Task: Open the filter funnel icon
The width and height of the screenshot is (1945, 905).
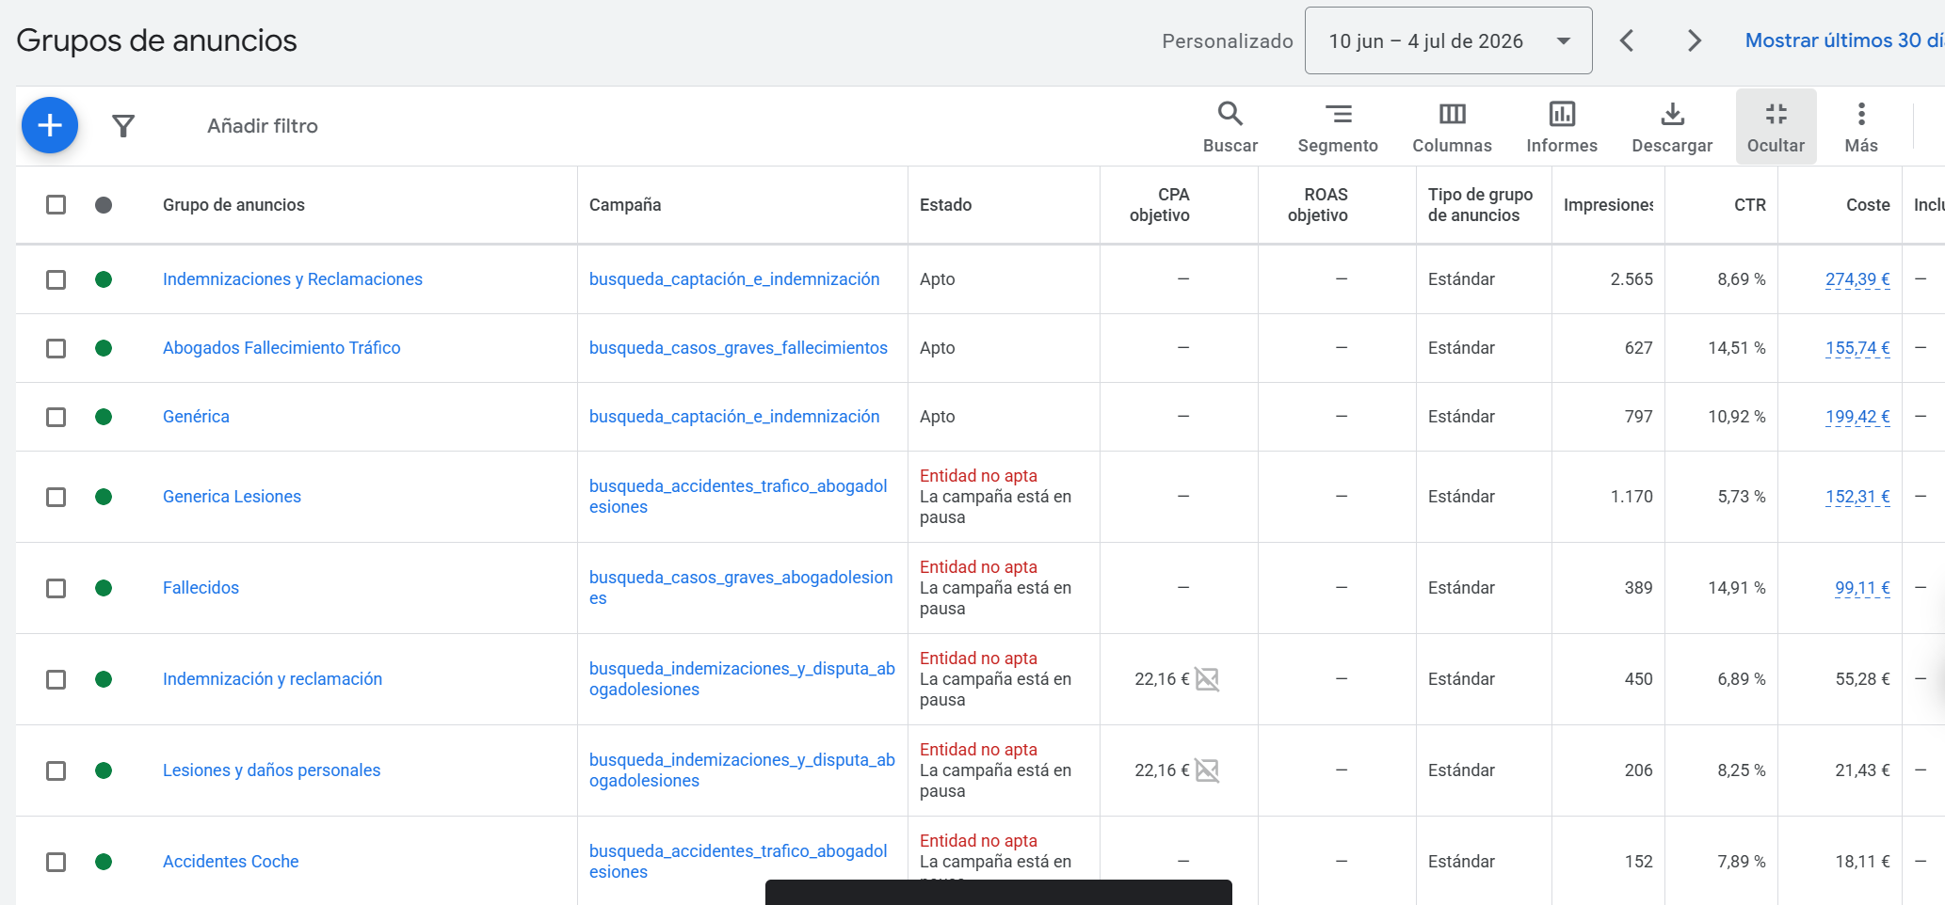Action: pos(123,126)
